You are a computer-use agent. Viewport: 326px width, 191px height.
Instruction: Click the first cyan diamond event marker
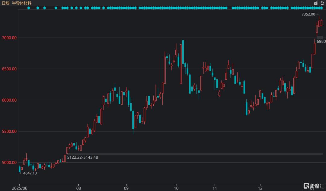coord(29,8)
